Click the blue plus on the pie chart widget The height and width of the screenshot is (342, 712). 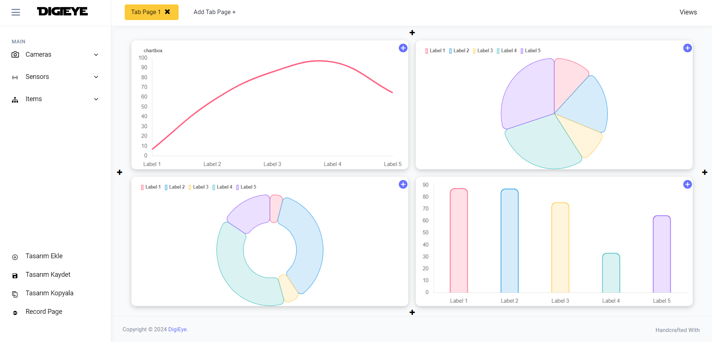(x=687, y=48)
